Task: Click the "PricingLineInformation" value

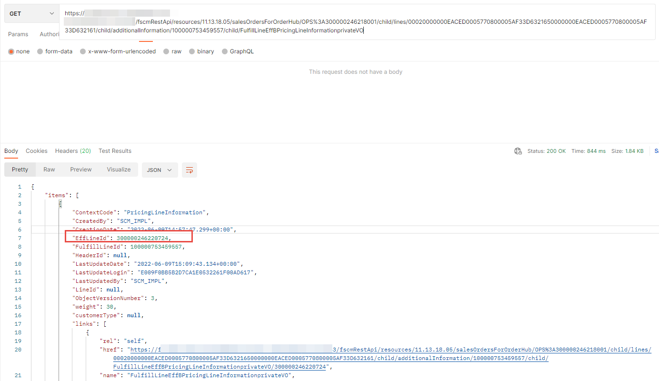Action: (165, 212)
